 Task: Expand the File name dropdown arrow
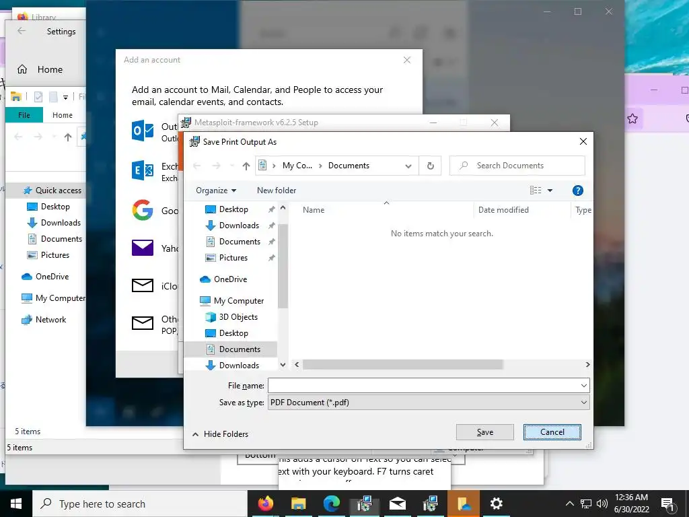(x=583, y=386)
